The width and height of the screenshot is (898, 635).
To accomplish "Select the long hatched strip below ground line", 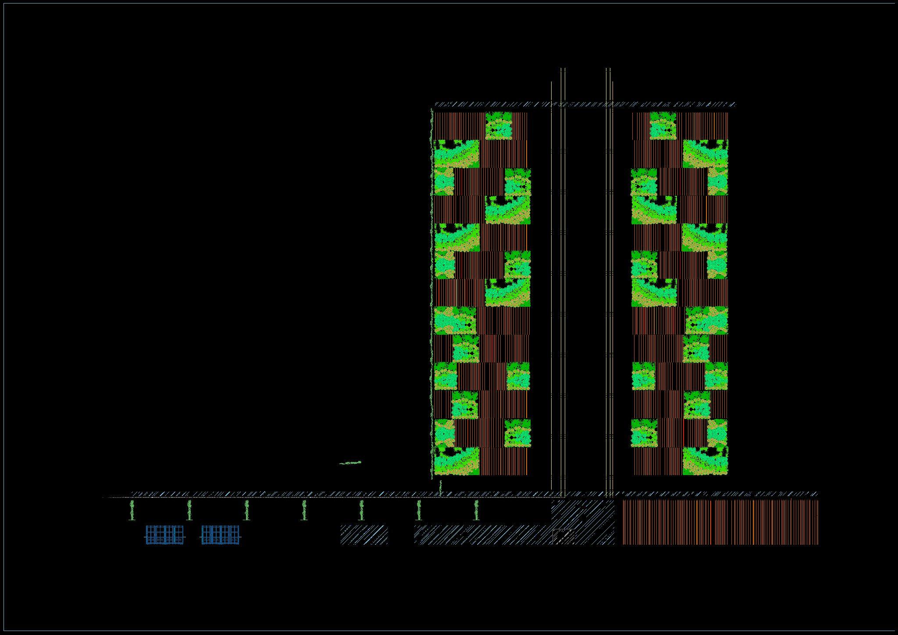I will [x=482, y=535].
